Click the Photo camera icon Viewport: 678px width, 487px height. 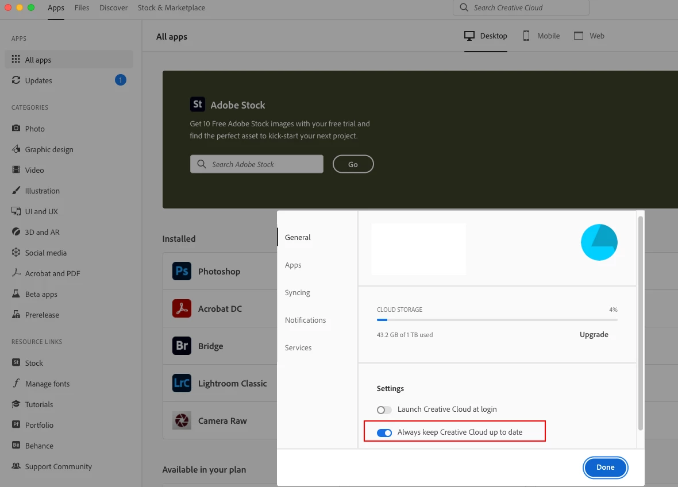pos(16,128)
